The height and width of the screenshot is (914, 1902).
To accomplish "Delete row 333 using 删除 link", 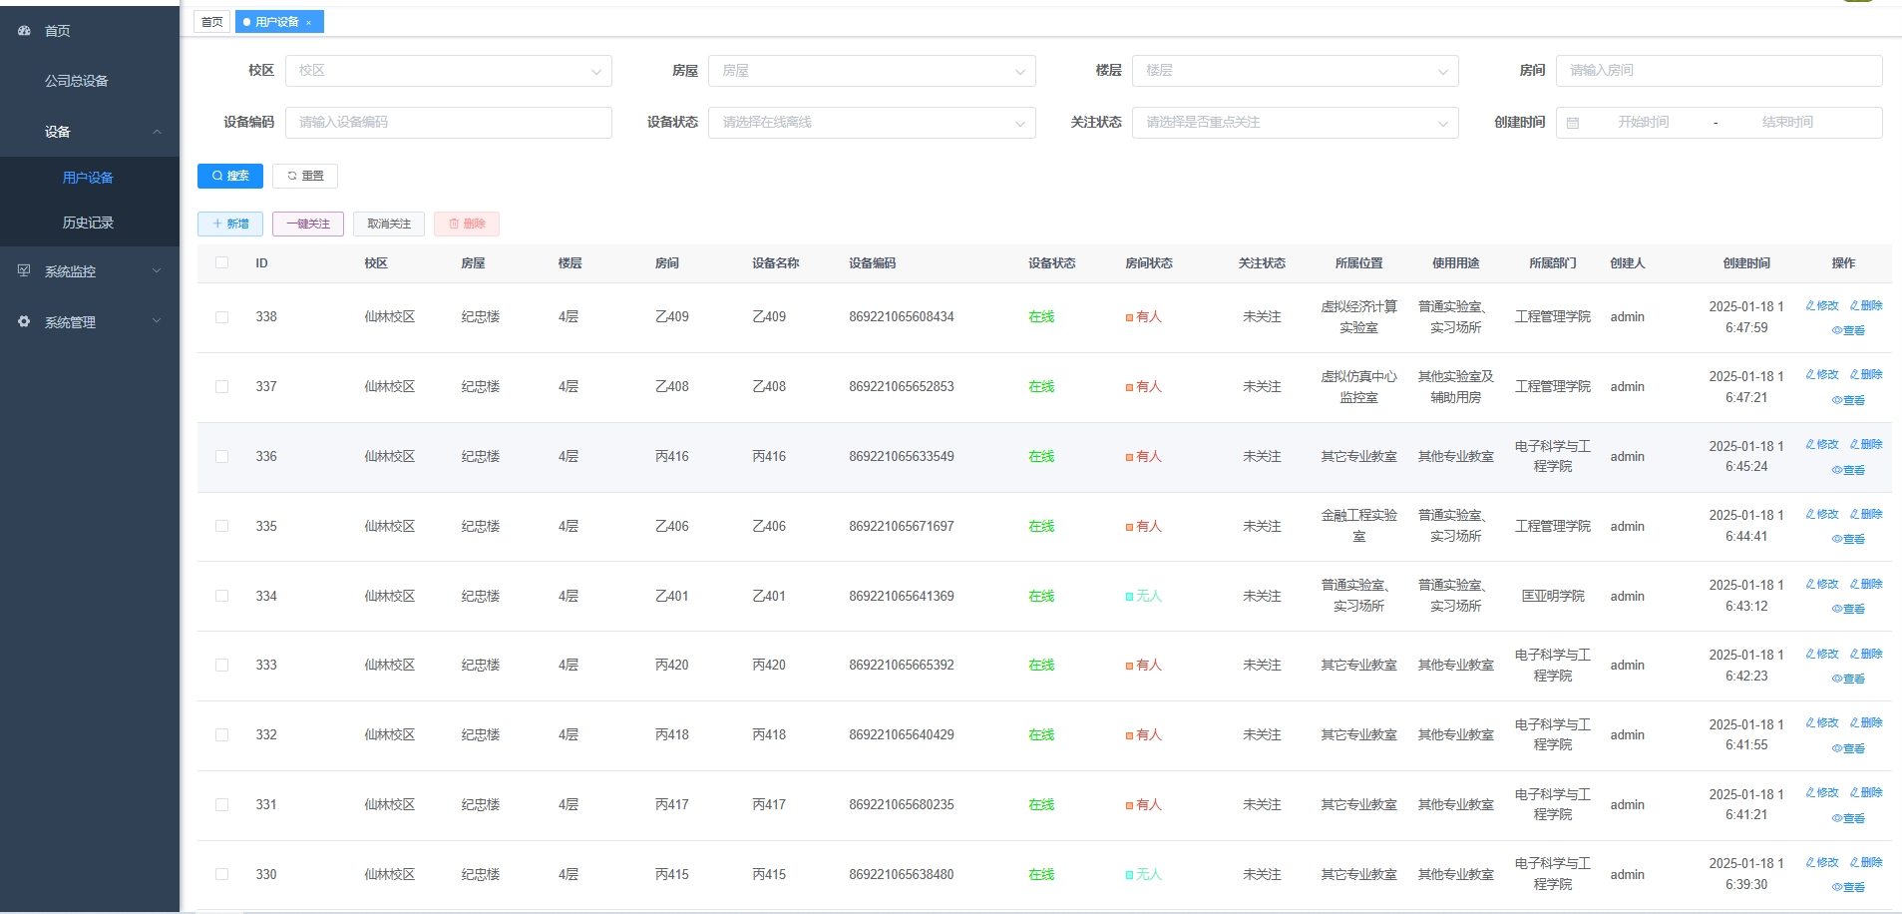I will coord(1866,654).
